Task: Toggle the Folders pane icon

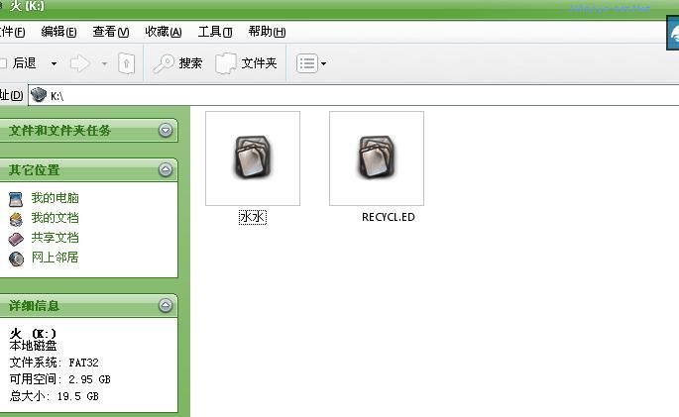Action: pos(226,63)
